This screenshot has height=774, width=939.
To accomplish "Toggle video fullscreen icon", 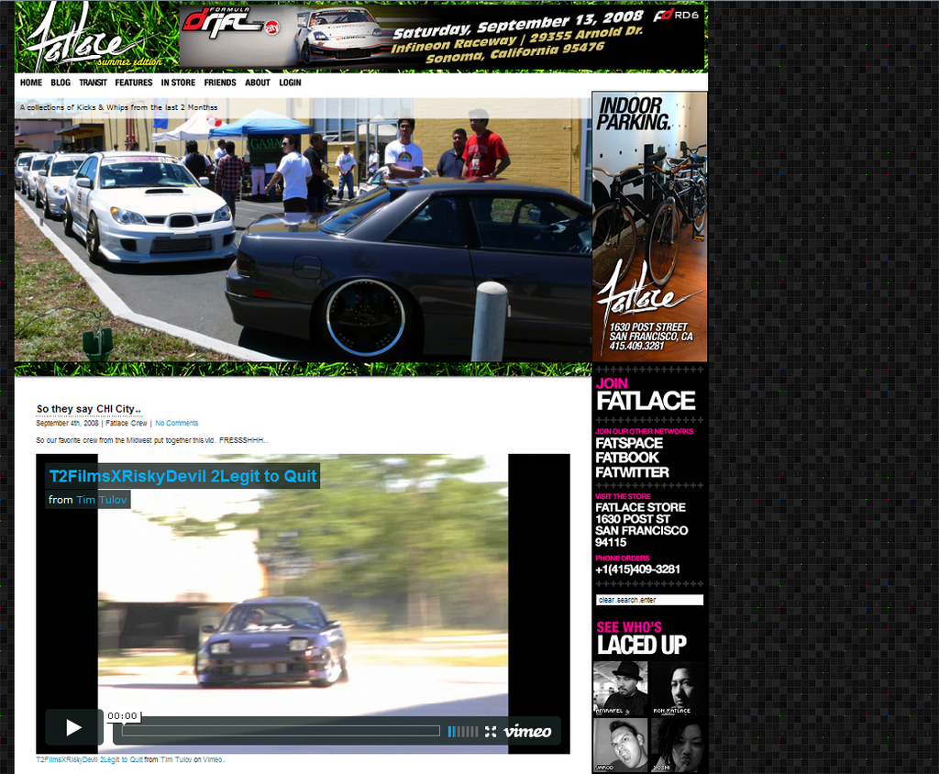I will (491, 732).
